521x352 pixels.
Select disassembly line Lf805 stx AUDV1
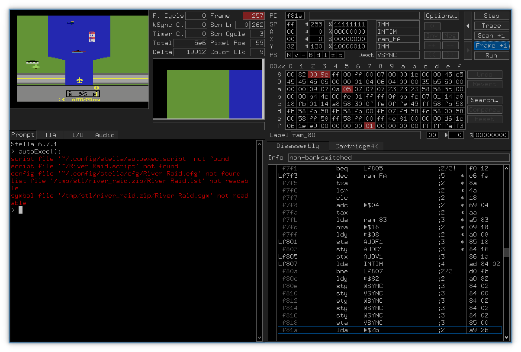pos(389,256)
